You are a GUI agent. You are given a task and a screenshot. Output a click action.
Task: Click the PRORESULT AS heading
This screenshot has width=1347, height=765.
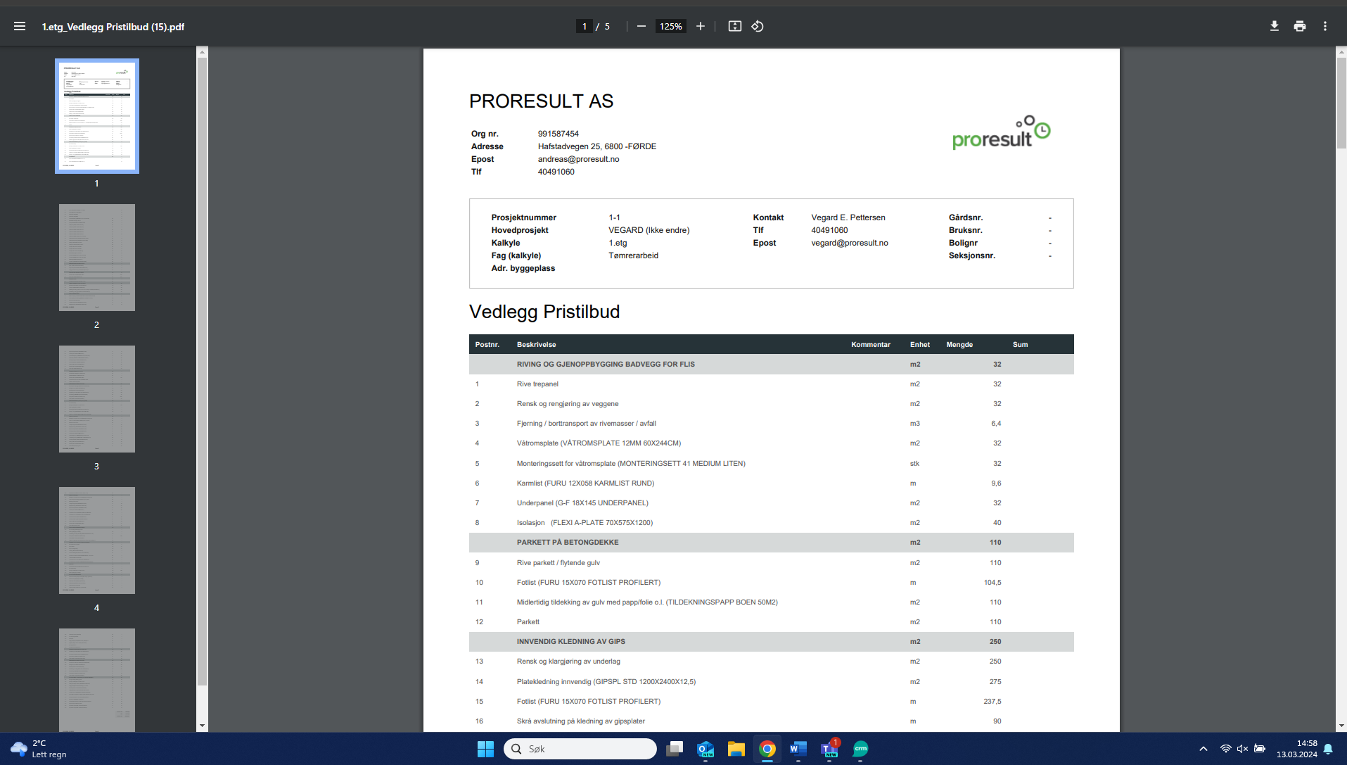541,101
